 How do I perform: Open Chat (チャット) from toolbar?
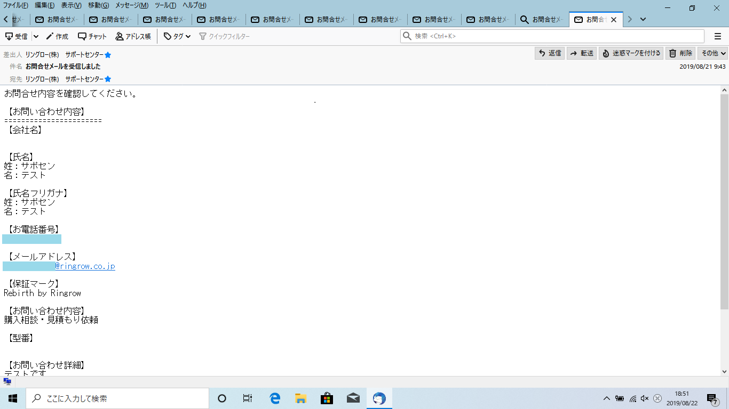tap(92, 37)
